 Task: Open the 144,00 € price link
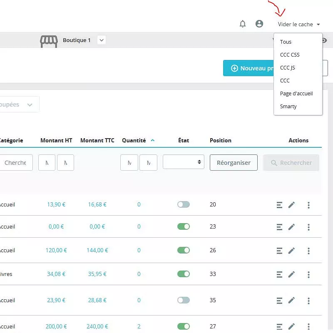97,250
